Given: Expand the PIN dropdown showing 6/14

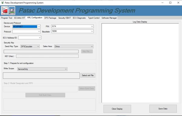Looking at the screenshot, I should click(92, 26).
